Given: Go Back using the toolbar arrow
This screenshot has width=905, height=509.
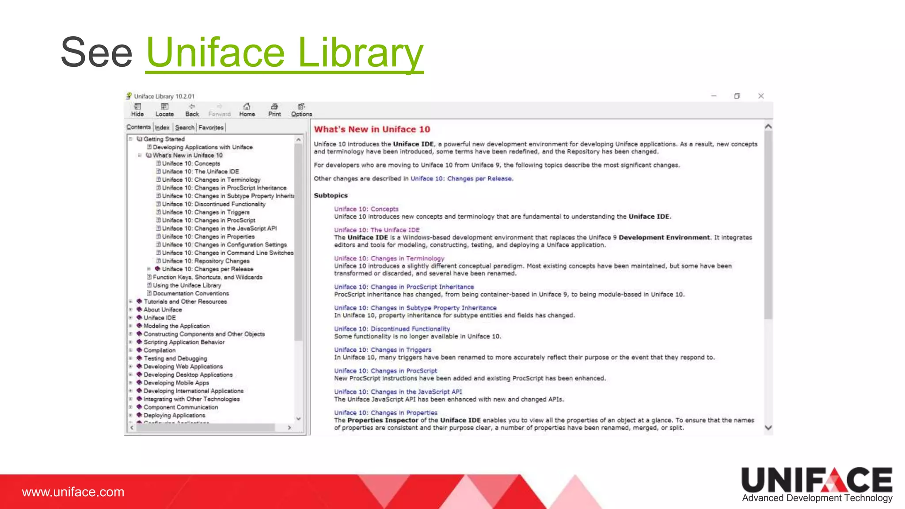Looking at the screenshot, I should 192,106.
